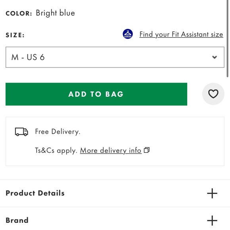Expand the Brand section
Screen dimensions: 230x230
coord(115,219)
